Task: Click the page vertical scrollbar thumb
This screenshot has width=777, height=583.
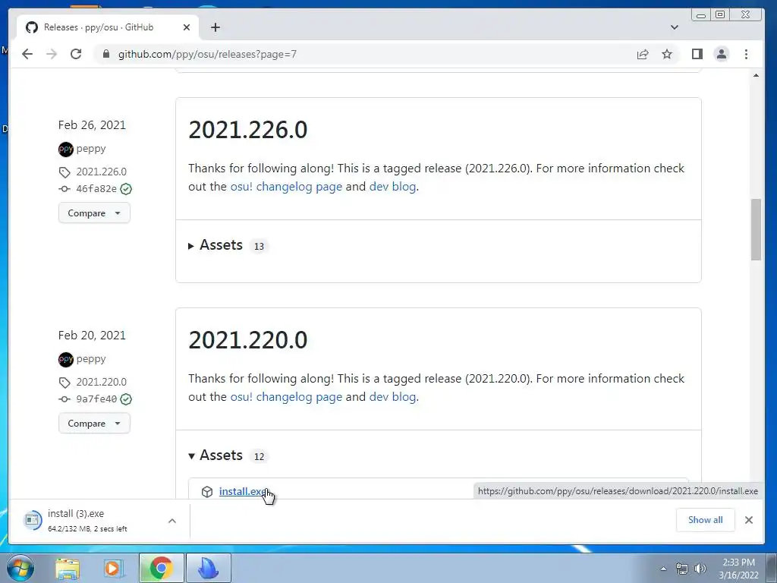Action: (x=756, y=229)
